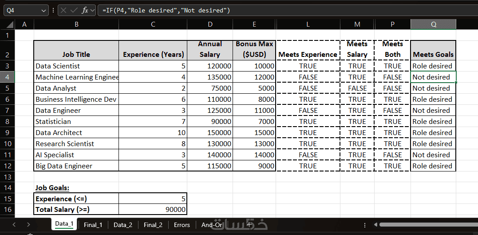Viewport: 478px width, 235px height.
Task: Switch to the Final_1 sheet tab
Action: (x=93, y=225)
